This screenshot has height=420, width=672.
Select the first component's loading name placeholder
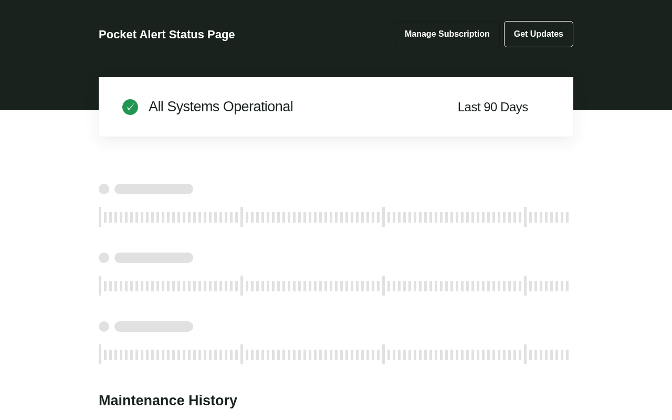pyautogui.click(x=154, y=189)
